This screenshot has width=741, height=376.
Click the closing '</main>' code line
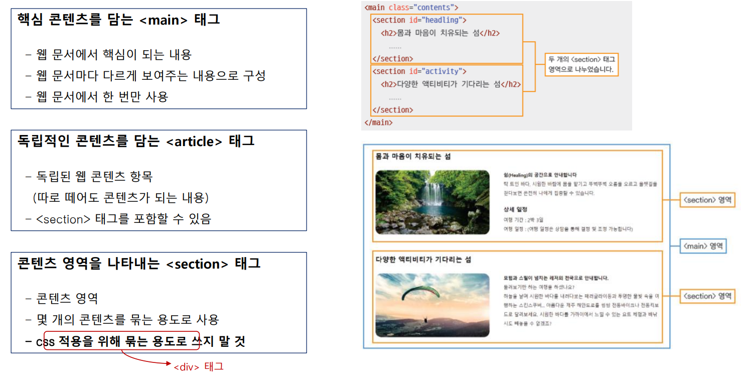(379, 122)
